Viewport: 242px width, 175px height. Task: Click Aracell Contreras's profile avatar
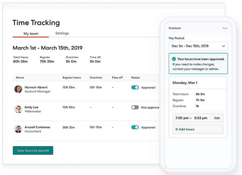click(18, 129)
